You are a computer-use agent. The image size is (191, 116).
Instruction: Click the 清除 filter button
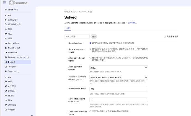pyautogui.click(x=94, y=36)
